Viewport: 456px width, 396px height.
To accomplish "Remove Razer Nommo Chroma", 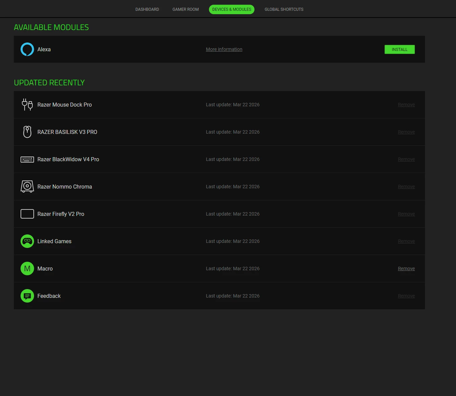I will coord(406,187).
